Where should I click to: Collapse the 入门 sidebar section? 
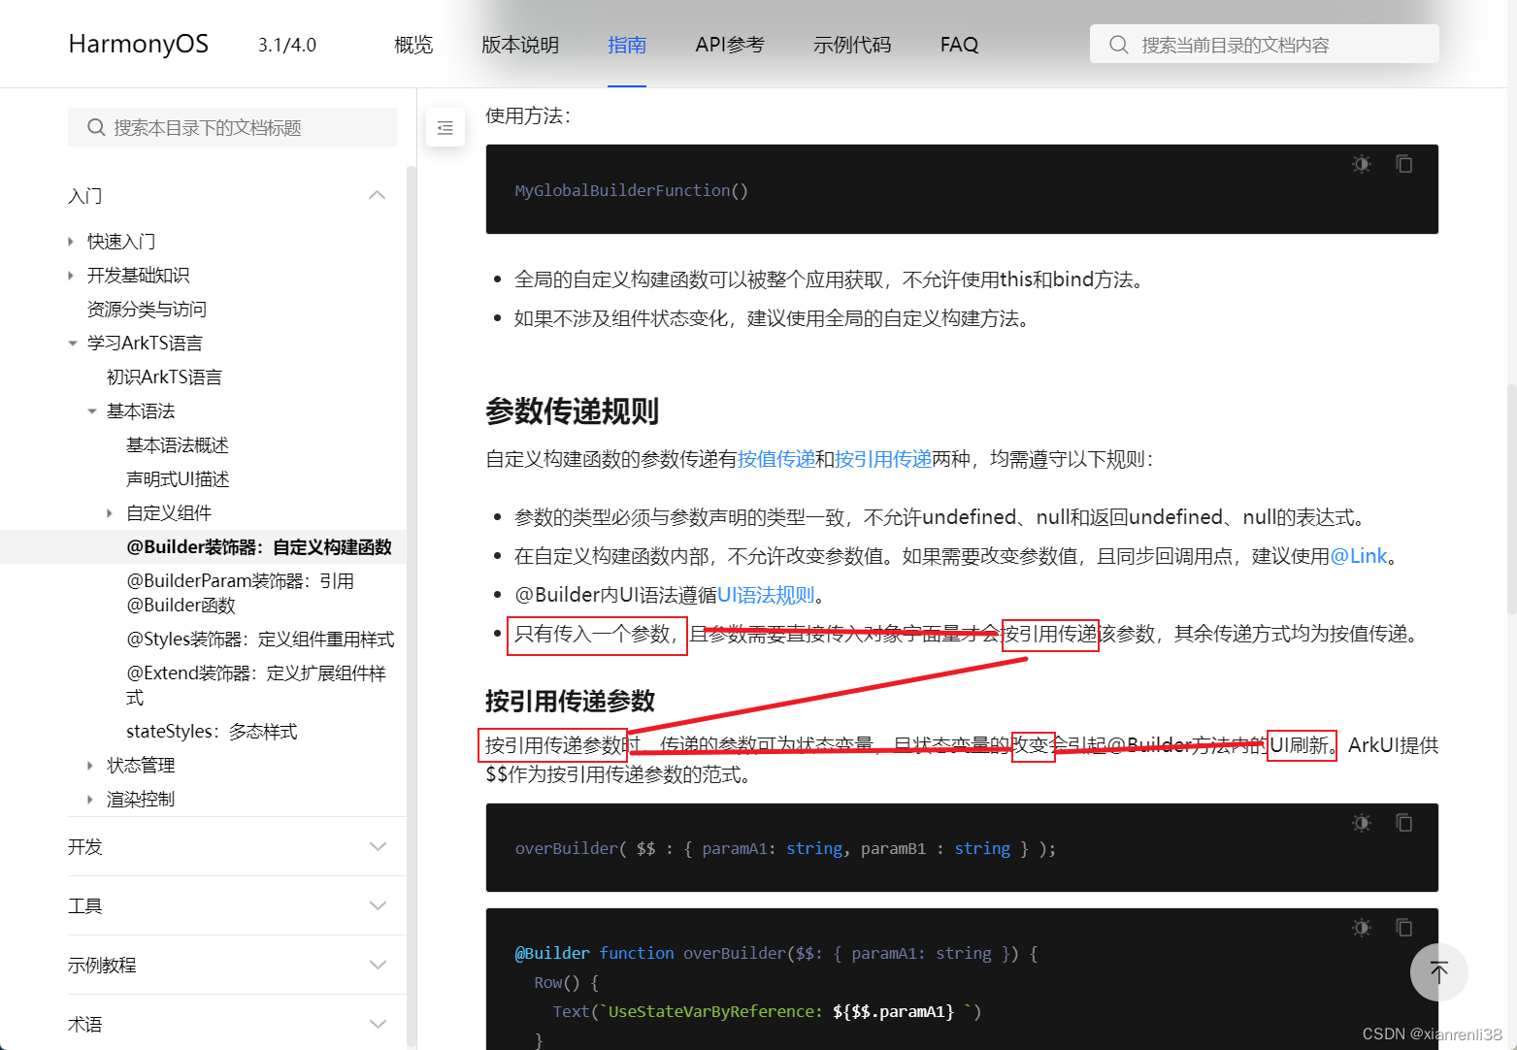tap(377, 195)
